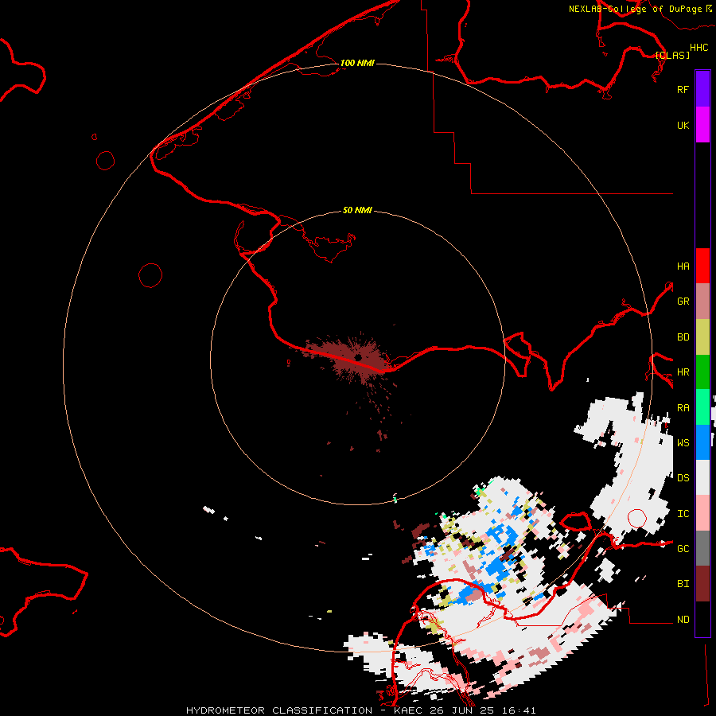Click the NEXLAB-College of DuPage credit text
The width and height of the screenshot is (716, 716).
(640, 9)
